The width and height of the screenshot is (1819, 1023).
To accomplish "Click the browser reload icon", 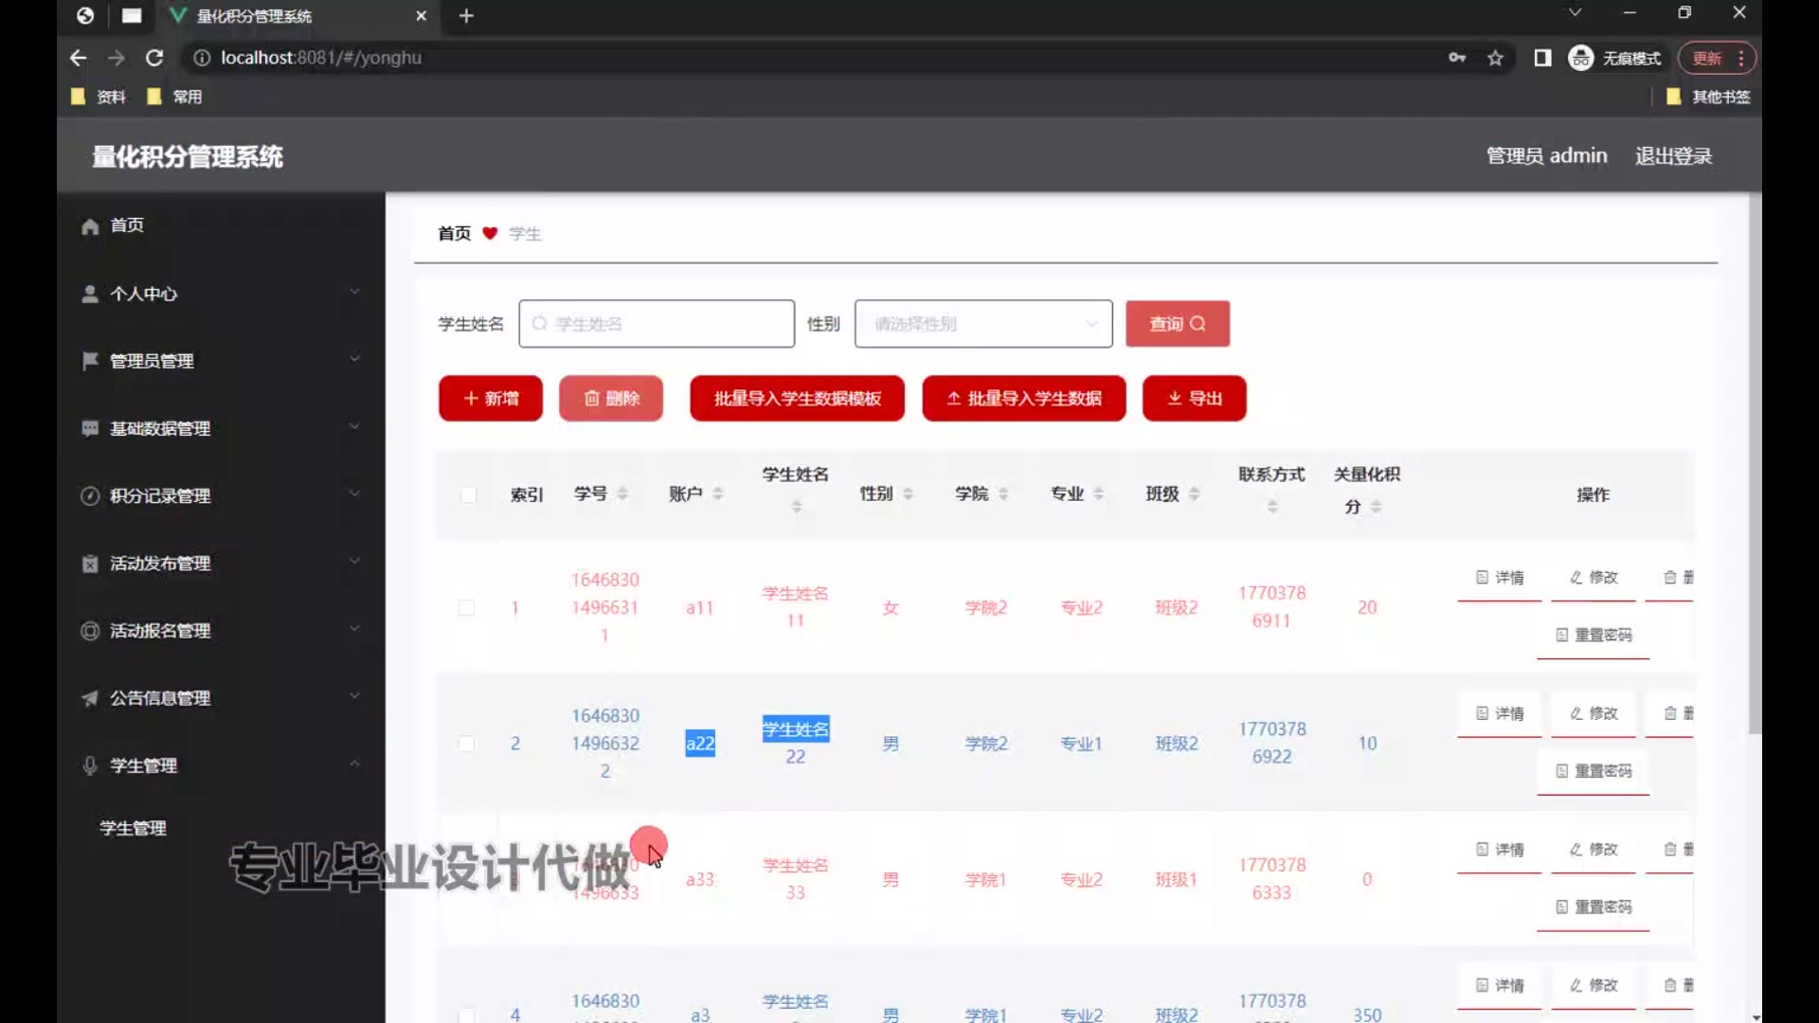I will click(154, 58).
